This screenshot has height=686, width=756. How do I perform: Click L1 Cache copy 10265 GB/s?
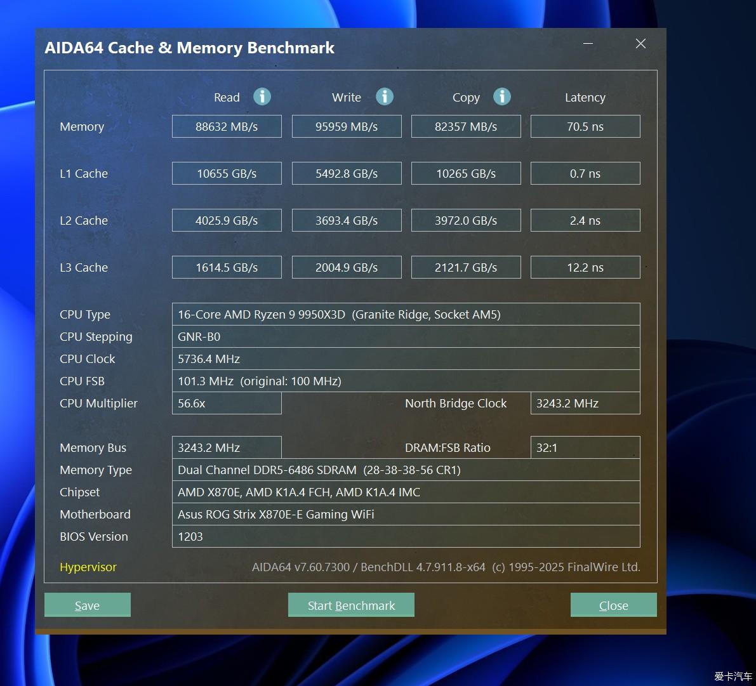click(466, 173)
